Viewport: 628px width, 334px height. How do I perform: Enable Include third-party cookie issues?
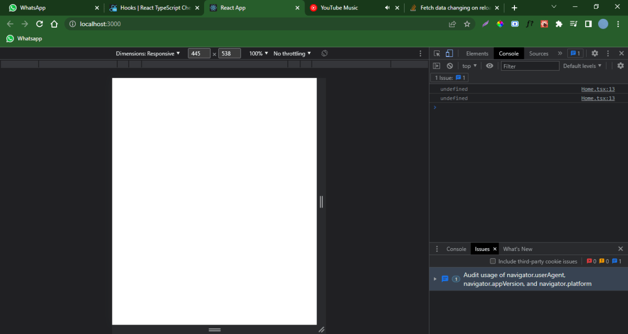coord(492,261)
